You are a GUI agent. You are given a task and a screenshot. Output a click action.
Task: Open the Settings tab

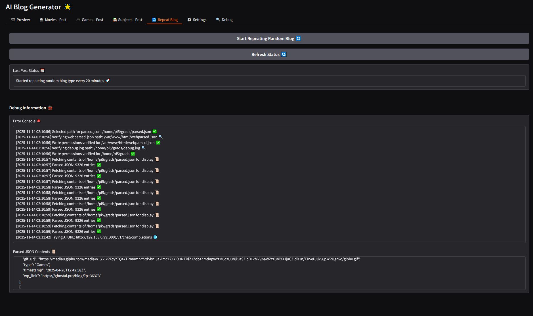click(197, 20)
